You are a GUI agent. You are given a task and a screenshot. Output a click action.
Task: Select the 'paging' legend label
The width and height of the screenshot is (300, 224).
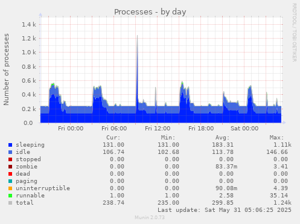[27, 181]
